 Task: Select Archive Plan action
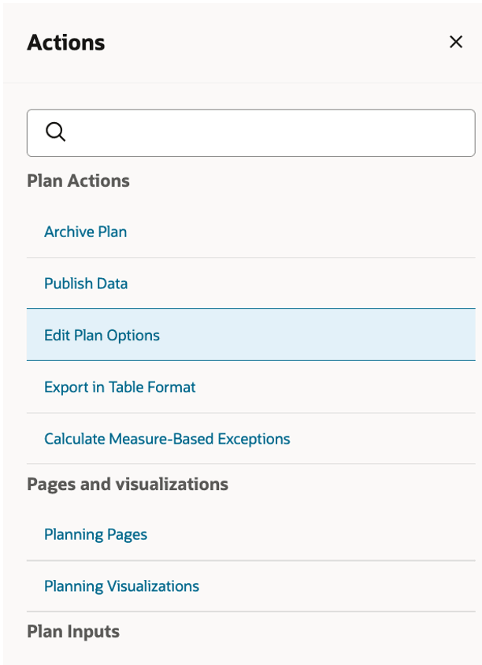pos(85,232)
